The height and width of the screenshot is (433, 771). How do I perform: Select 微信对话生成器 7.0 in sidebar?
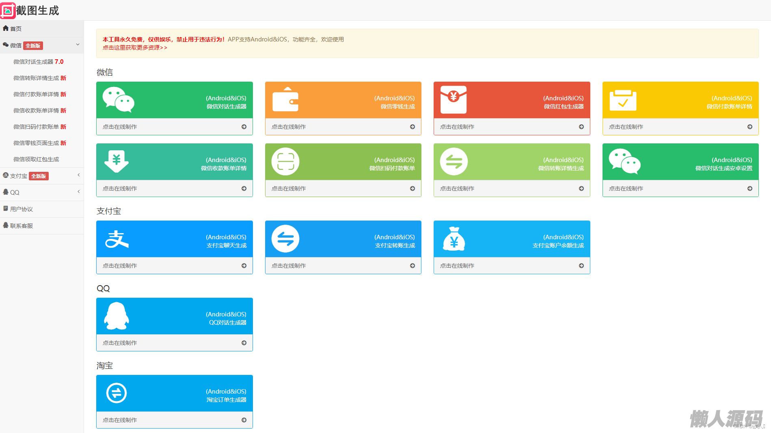point(38,62)
